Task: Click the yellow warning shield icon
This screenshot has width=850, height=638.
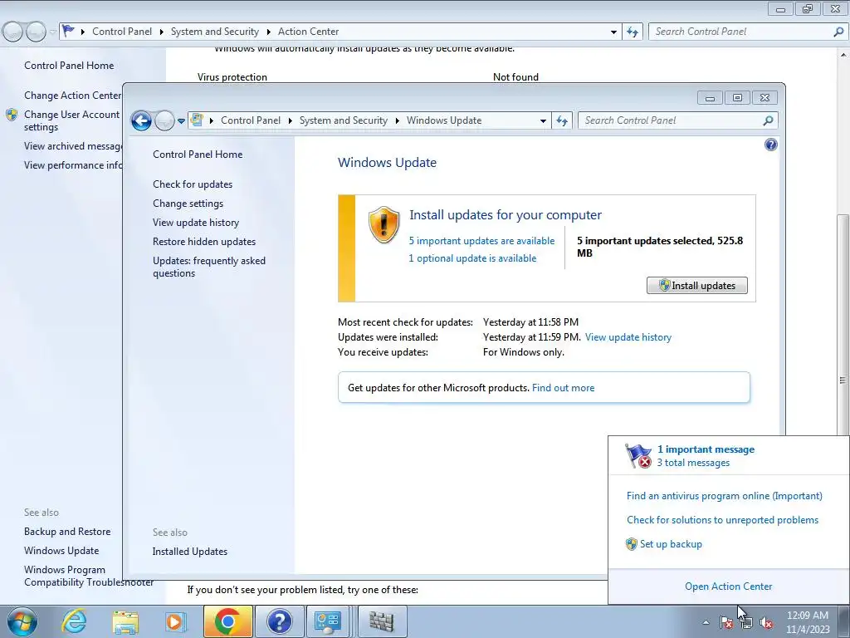Action: pyautogui.click(x=383, y=224)
